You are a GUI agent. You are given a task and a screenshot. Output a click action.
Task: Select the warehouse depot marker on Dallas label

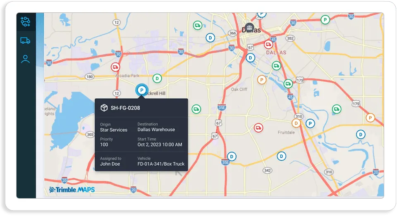(x=249, y=28)
